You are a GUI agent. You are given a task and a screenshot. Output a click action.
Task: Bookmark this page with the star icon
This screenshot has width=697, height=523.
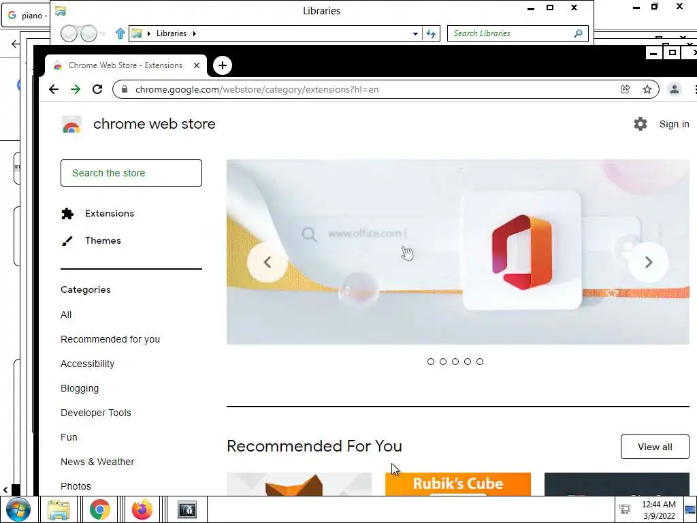pyautogui.click(x=647, y=89)
